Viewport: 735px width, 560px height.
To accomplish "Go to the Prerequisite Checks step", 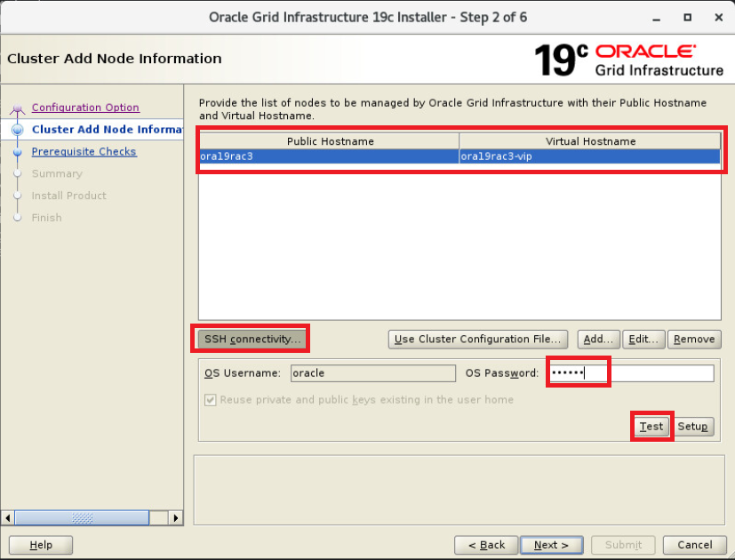I will [84, 151].
